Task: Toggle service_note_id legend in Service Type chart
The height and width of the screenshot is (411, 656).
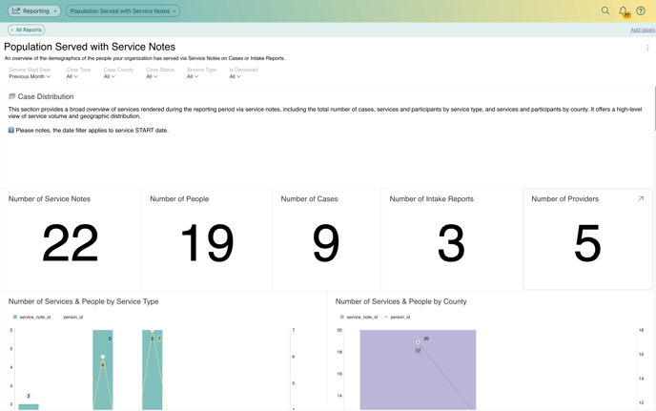Action: (x=31, y=317)
